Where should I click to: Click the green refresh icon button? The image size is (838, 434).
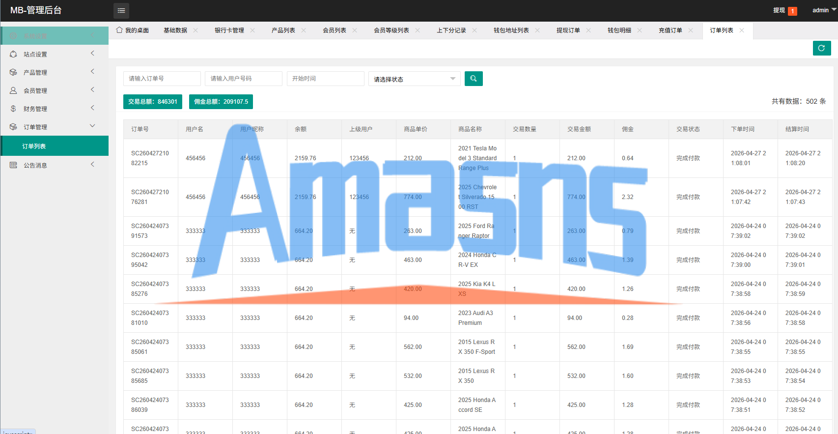click(821, 48)
